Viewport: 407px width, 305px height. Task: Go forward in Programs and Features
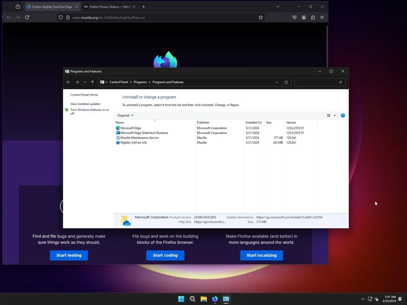(77, 82)
